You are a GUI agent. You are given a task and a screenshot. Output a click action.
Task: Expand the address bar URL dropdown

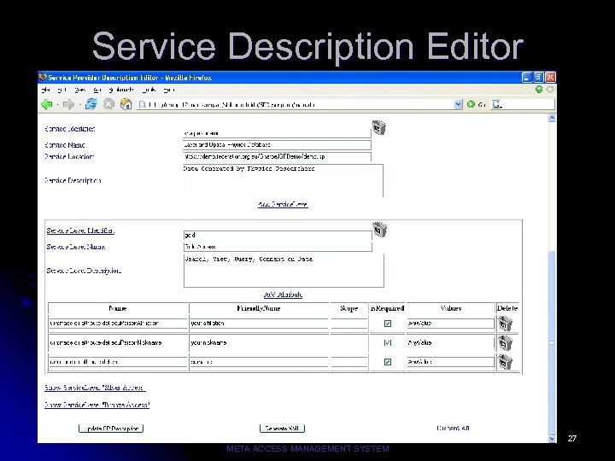pyautogui.click(x=458, y=104)
